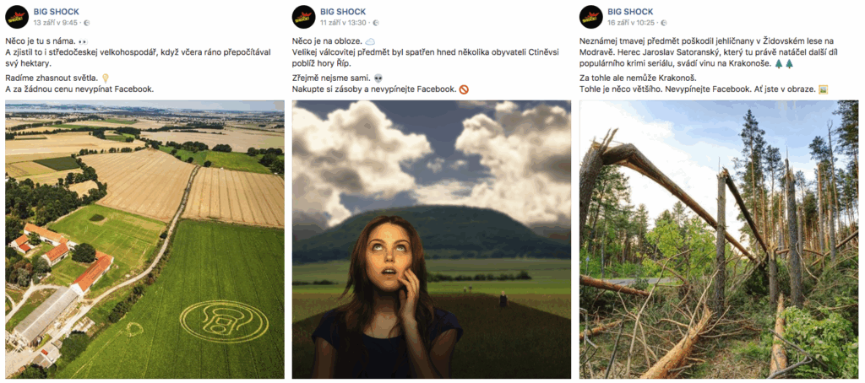The width and height of the screenshot is (865, 383).
Task: Open BIG SHOCK page name on the Říp post
Action: point(344,10)
